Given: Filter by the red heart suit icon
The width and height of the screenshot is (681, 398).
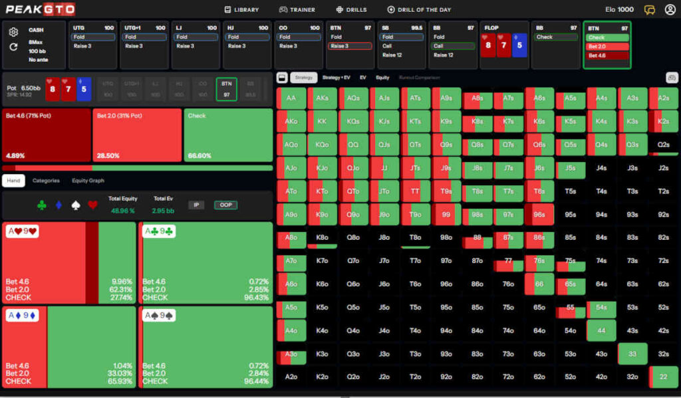Looking at the screenshot, I should point(93,206).
